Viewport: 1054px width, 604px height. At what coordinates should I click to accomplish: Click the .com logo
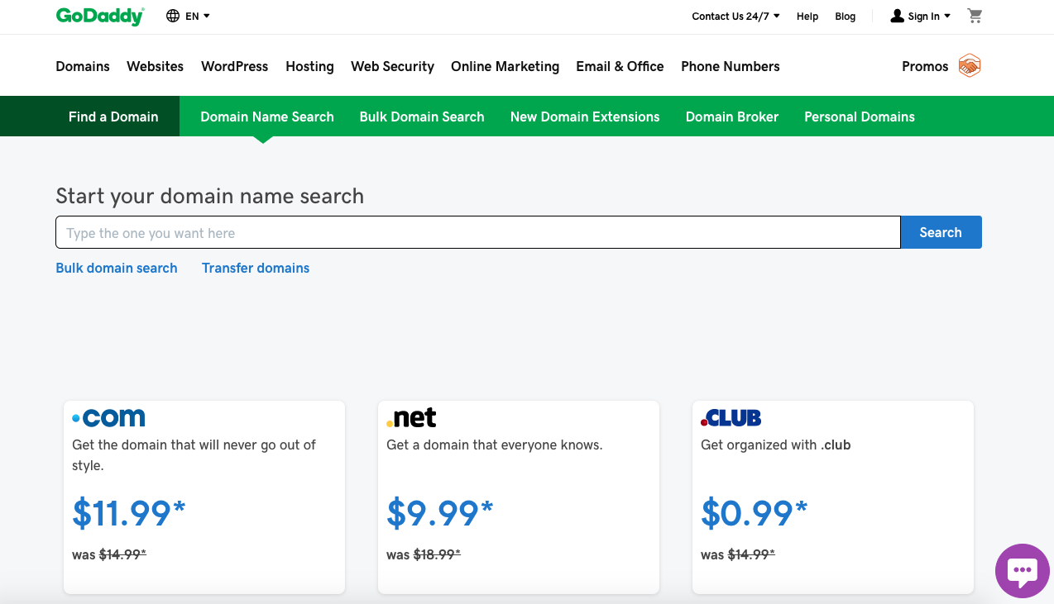108,418
